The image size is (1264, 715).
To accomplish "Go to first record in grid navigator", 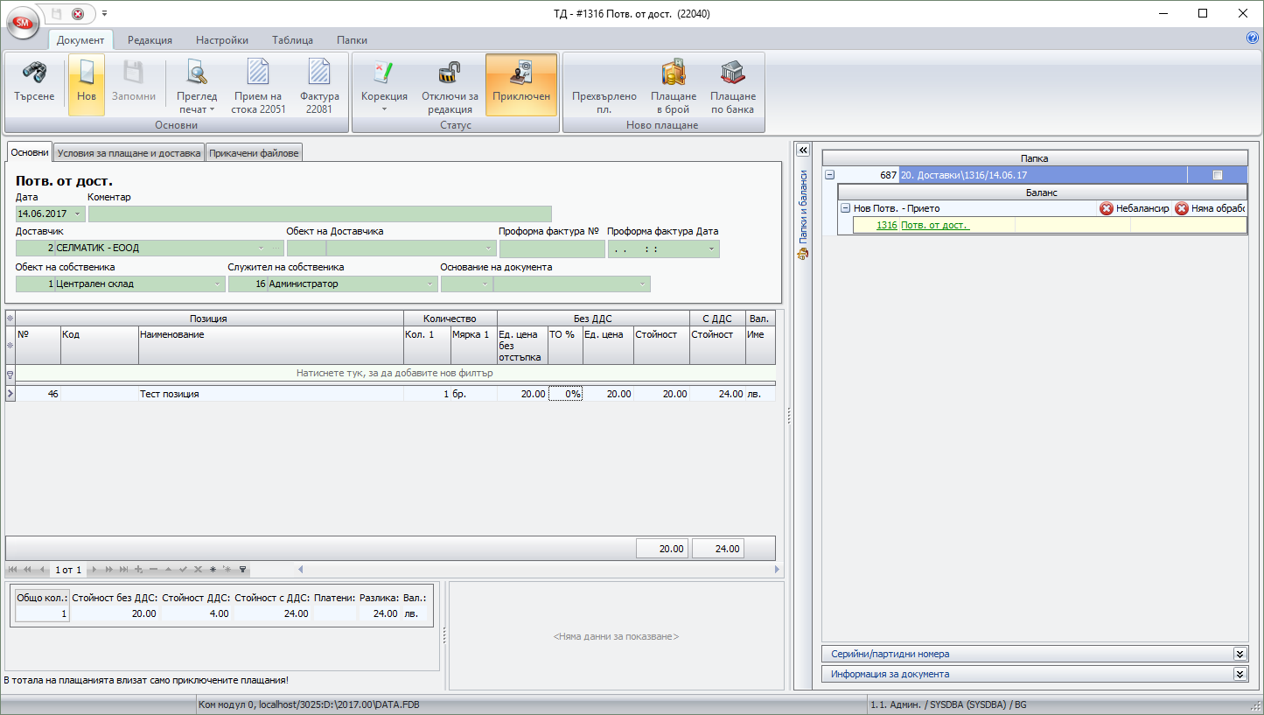I will coord(13,570).
